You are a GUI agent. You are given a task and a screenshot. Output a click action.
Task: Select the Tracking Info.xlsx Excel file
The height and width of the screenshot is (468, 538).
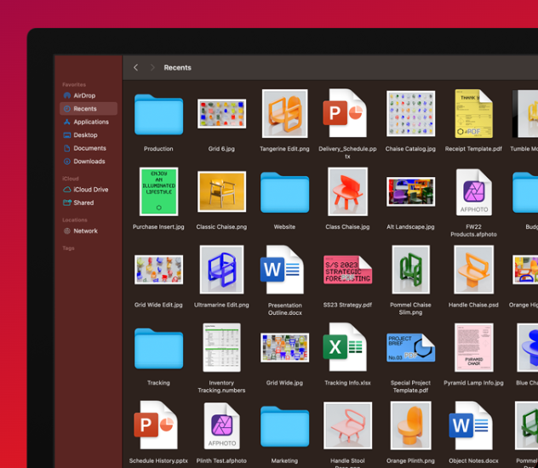tap(345, 347)
